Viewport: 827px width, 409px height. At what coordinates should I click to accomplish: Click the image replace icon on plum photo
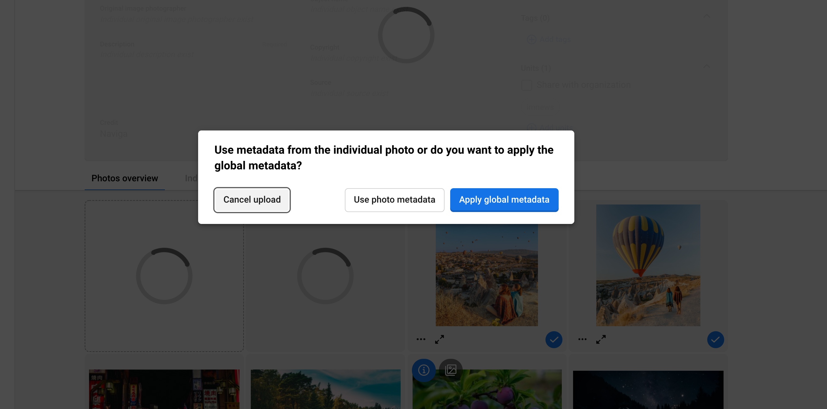pos(450,370)
